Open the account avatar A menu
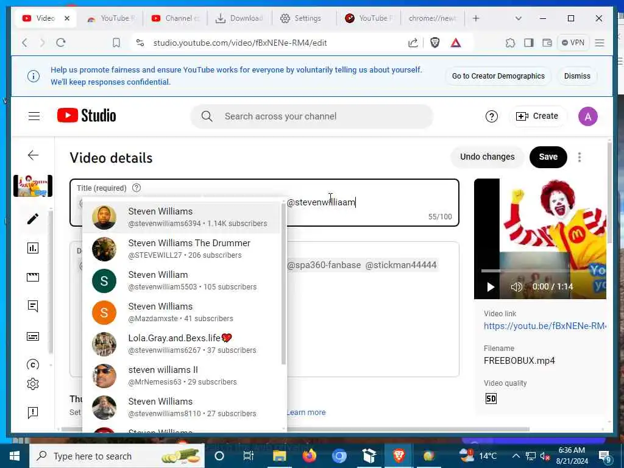Screen dimensions: 624x468 [588, 116]
